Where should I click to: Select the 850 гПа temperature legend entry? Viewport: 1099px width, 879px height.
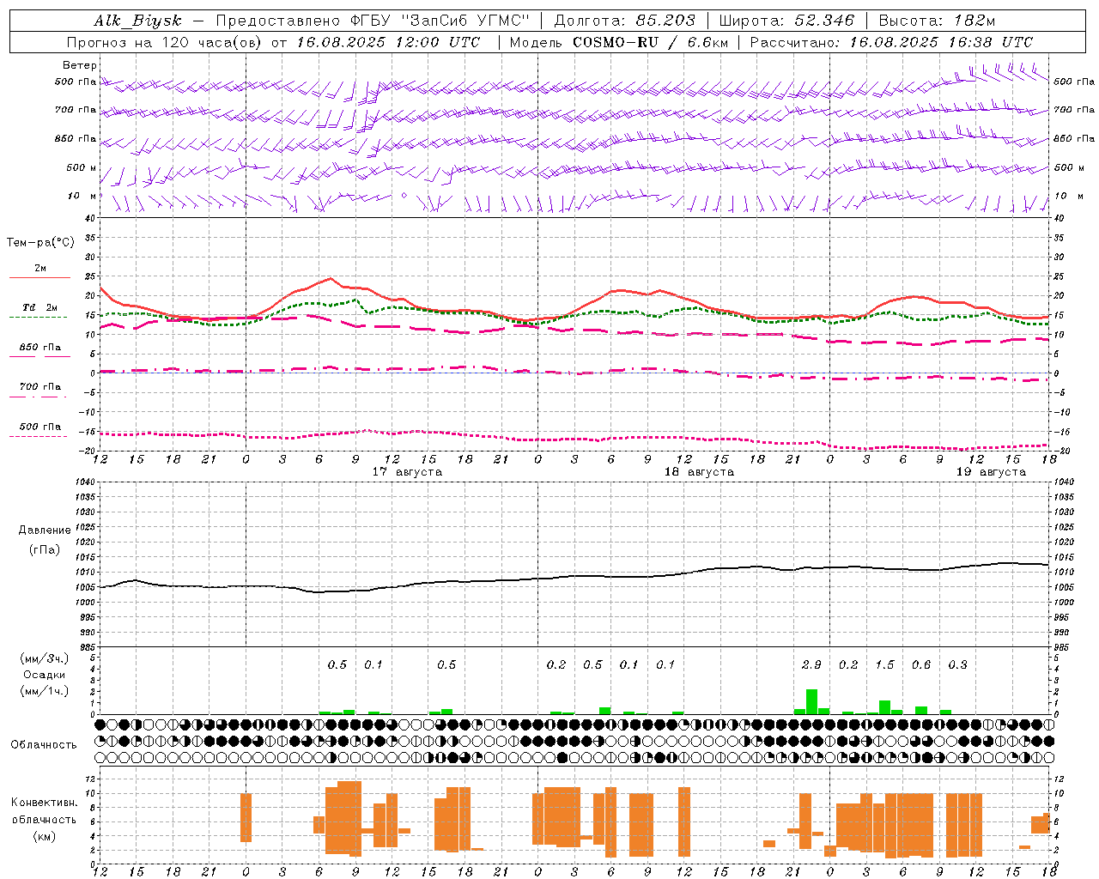pyautogui.click(x=39, y=348)
